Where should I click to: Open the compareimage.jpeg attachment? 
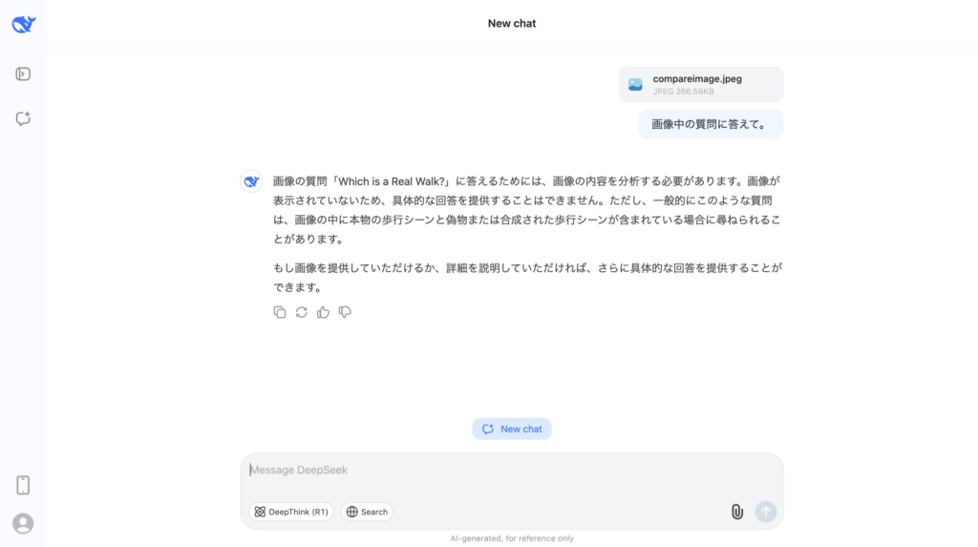[x=701, y=84]
